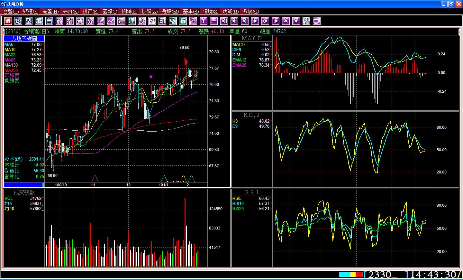Click the stock name 台積電(日) label
463x280 pixels.
point(36,31)
